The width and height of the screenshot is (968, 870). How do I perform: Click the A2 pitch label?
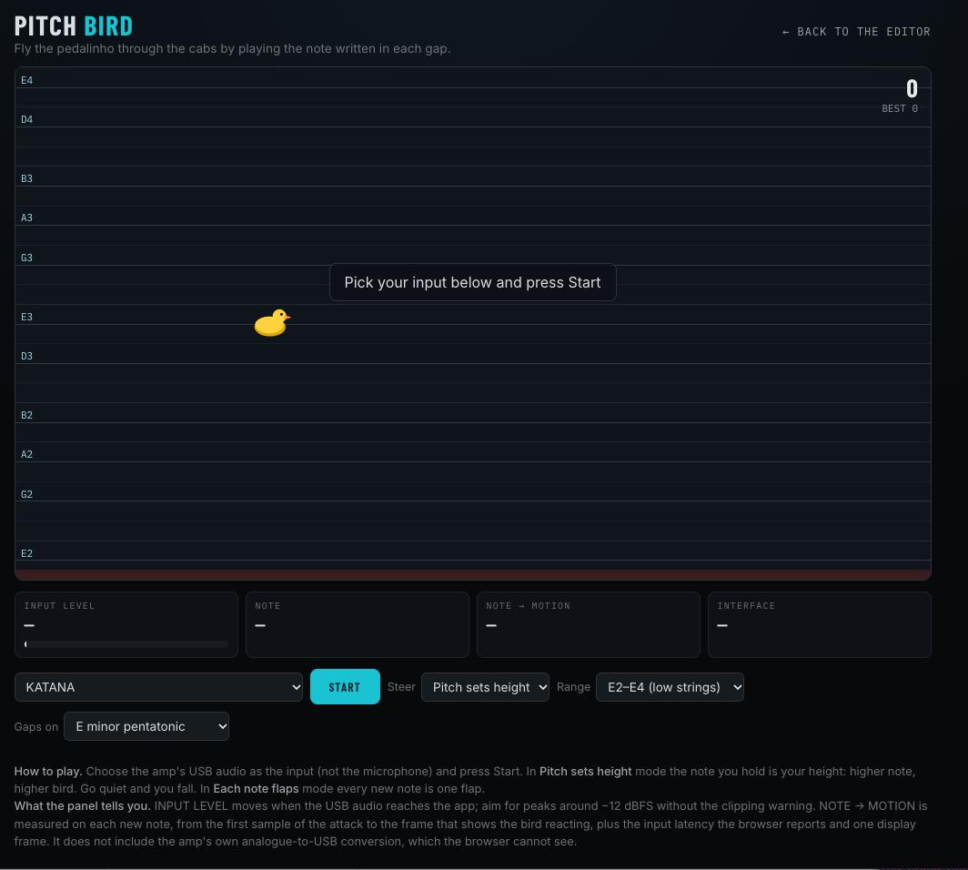(26, 454)
